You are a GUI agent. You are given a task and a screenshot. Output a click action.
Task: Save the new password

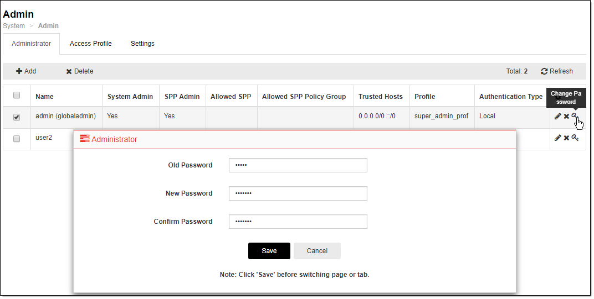269,251
